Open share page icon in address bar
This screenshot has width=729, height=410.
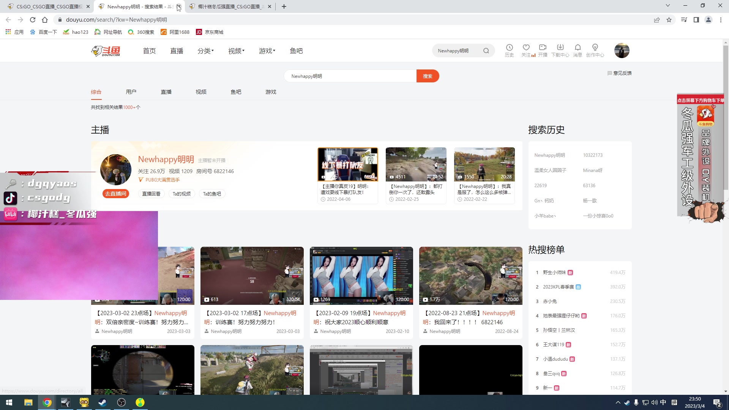point(657,20)
